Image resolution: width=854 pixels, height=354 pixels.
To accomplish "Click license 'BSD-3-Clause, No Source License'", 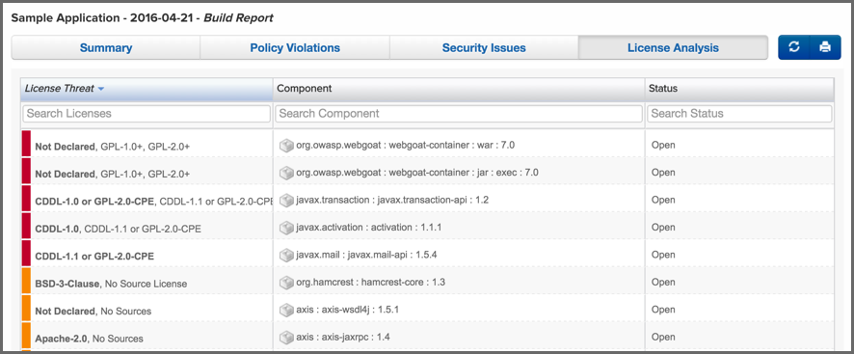I will click(x=111, y=284).
